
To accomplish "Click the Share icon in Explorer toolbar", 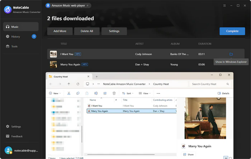I will point(105,93).
